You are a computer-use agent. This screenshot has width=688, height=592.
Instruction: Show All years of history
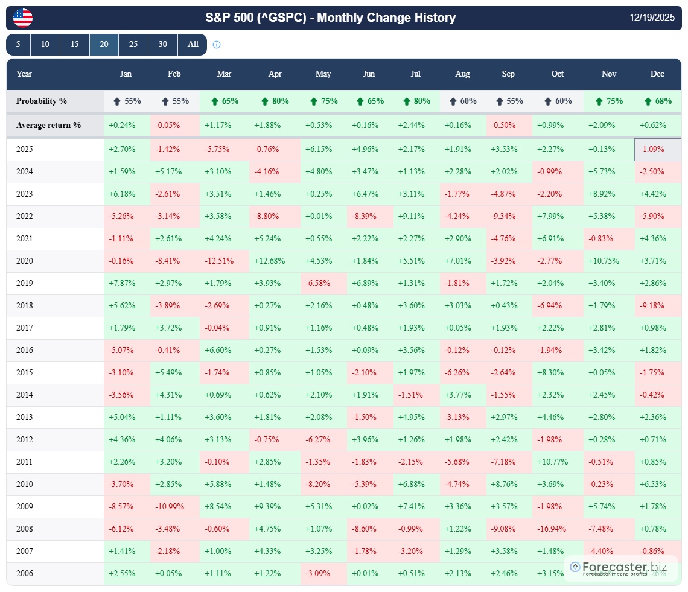(x=193, y=45)
